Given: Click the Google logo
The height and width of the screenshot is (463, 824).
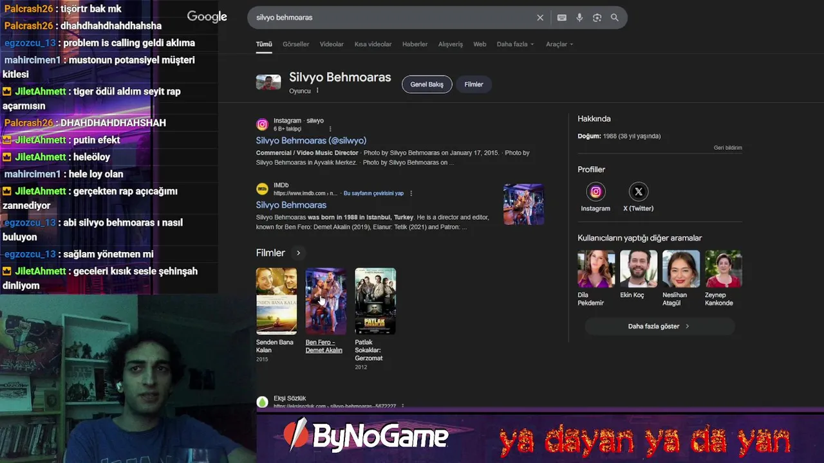Looking at the screenshot, I should click(x=207, y=17).
